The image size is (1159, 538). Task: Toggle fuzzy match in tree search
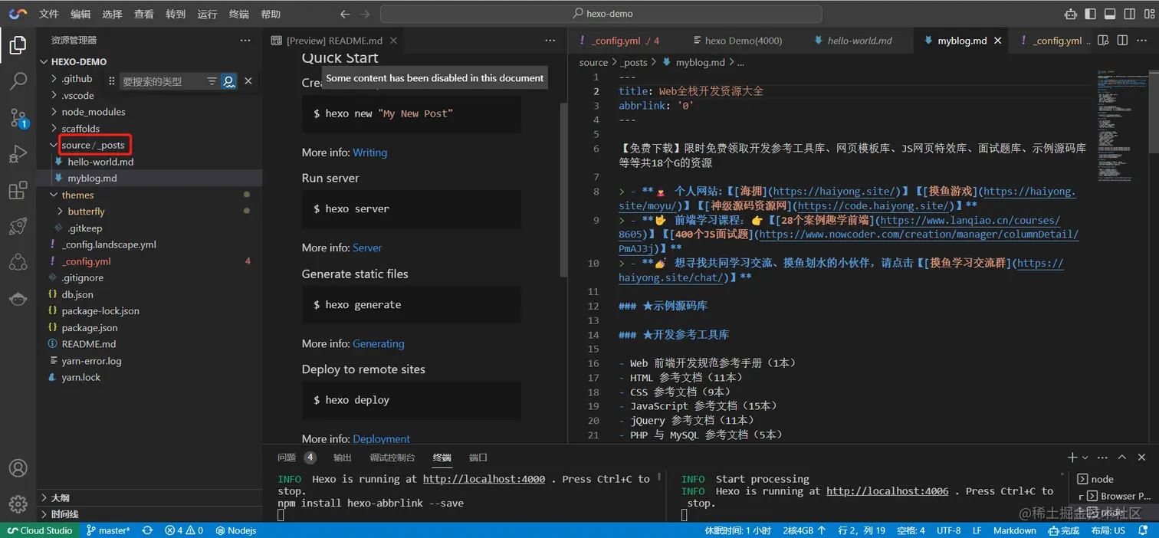(x=228, y=81)
